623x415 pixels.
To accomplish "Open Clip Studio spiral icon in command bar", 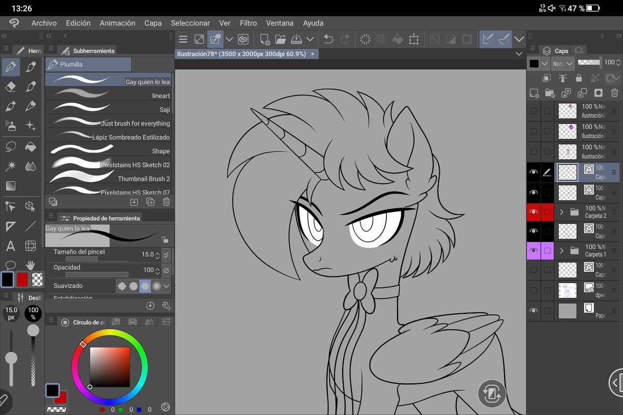I will pyautogui.click(x=243, y=39).
